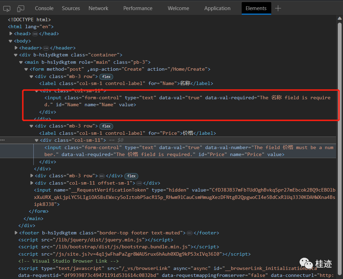Select the Elements tab
The image size is (343, 279).
pos(256,8)
